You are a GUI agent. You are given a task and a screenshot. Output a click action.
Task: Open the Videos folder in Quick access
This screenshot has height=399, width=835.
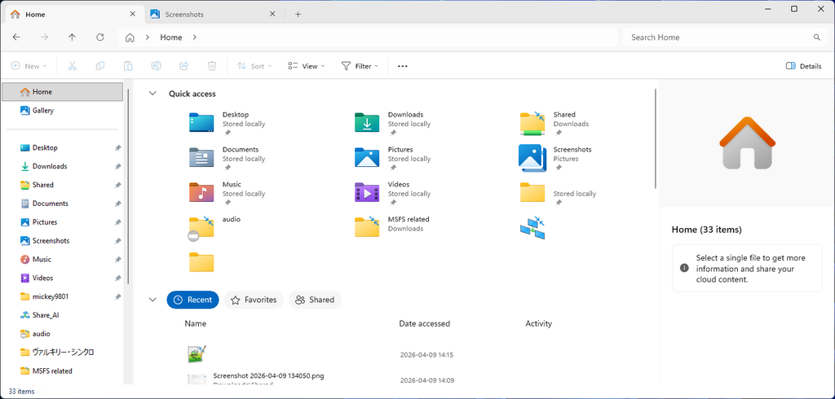(x=367, y=193)
